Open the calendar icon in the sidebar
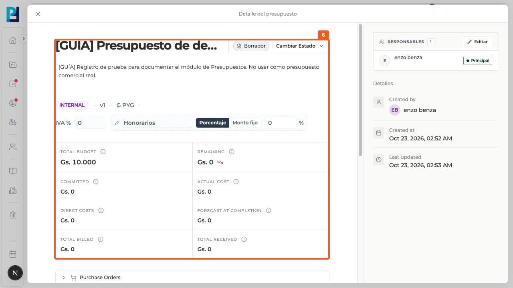The height and width of the screenshot is (288, 513). click(x=13, y=254)
